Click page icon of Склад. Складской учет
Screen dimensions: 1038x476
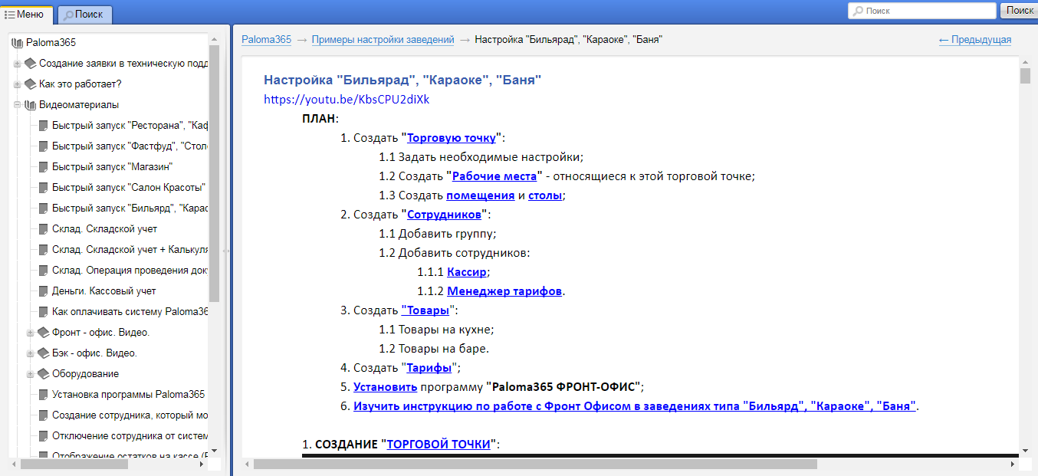point(44,229)
